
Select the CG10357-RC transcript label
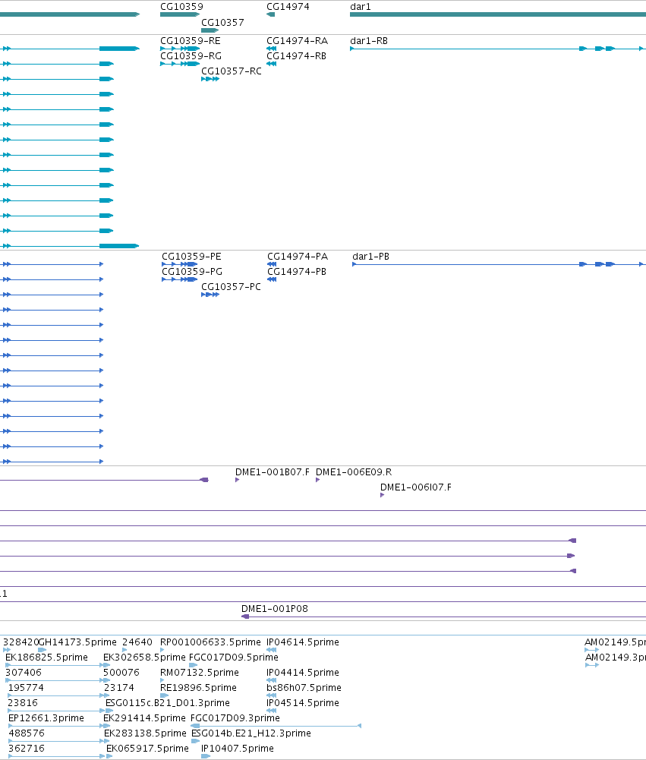point(232,71)
